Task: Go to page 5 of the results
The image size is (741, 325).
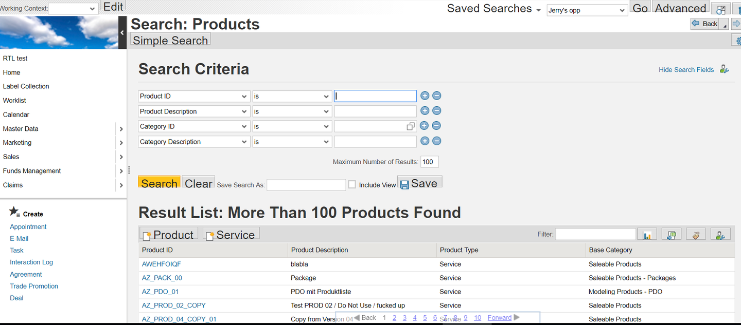Action: point(425,317)
